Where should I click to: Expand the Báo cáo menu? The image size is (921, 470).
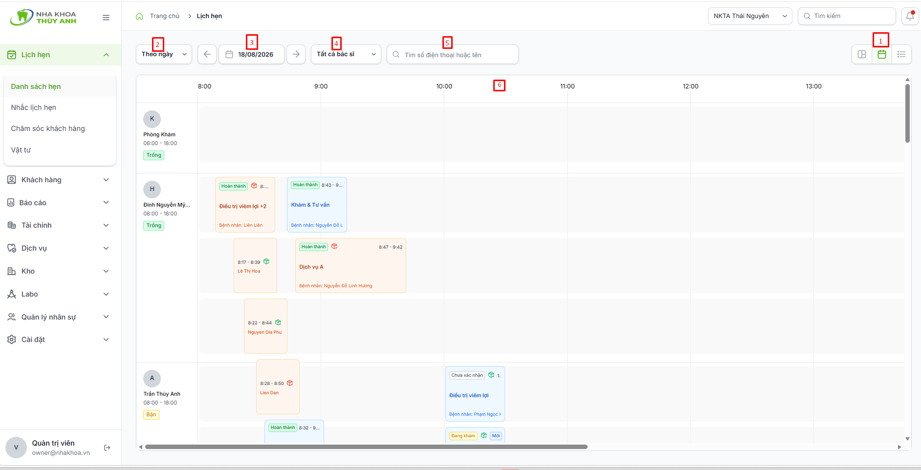click(x=61, y=203)
